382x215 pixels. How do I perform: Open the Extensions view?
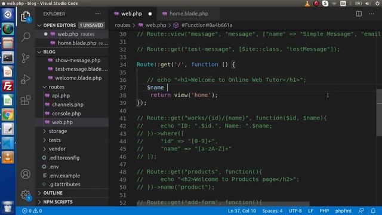pos(26,100)
